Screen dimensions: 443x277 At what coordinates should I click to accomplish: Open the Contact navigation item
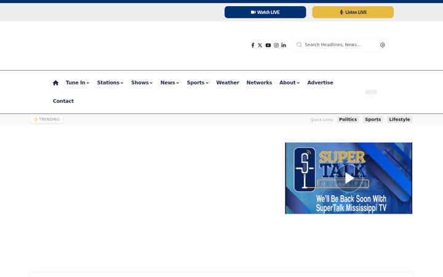63,101
